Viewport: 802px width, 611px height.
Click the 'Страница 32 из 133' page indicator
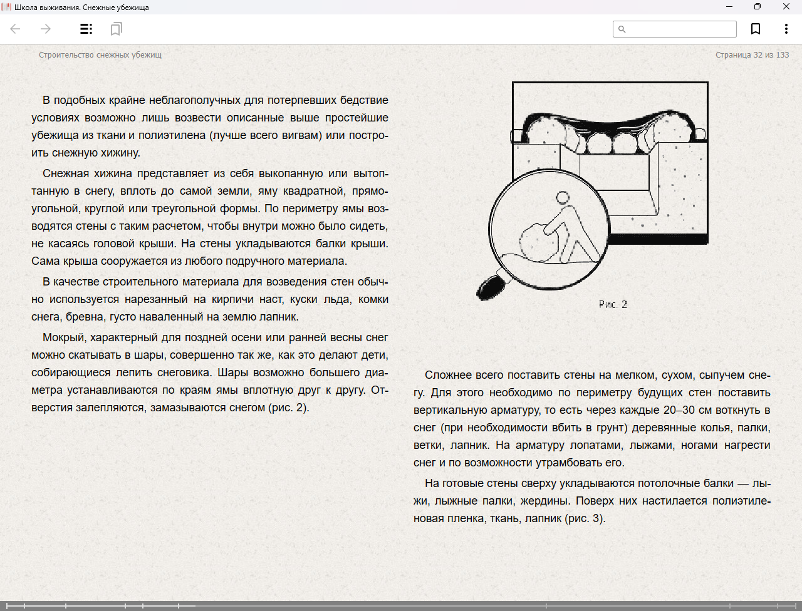point(752,55)
